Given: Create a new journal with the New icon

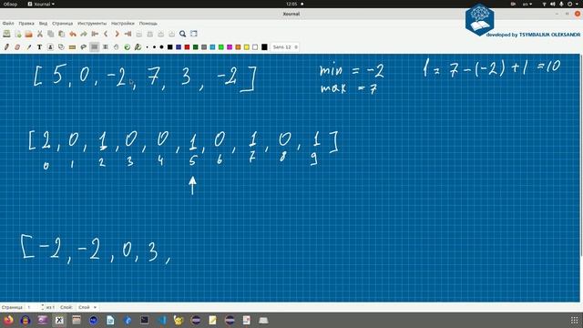Looking at the screenshot, I should [18, 34].
